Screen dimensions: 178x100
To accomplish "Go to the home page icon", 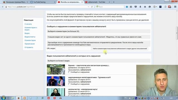I will [x=145, y=7].
